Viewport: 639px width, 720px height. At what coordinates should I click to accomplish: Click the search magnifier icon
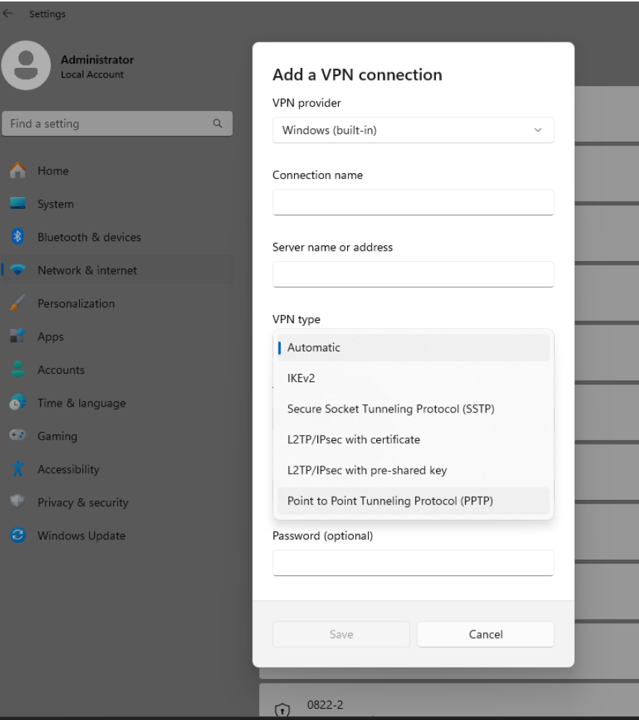point(217,124)
